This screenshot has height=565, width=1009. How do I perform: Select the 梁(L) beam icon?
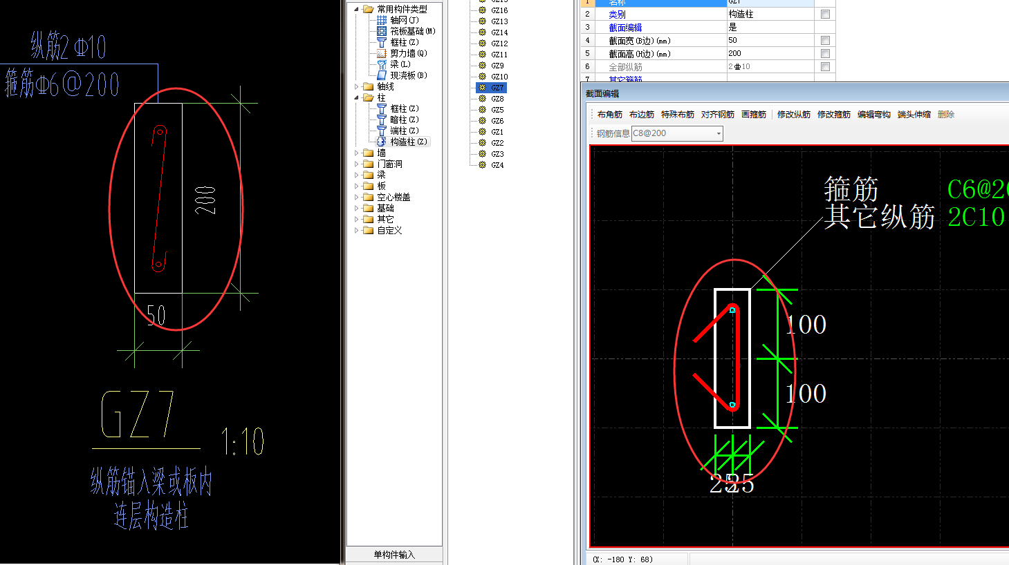point(381,64)
